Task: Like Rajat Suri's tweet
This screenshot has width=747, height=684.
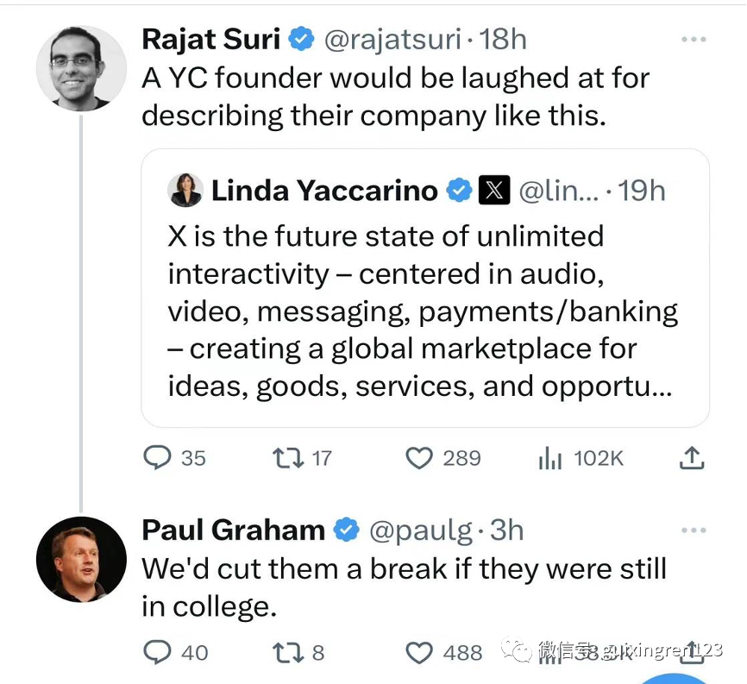Action: 419,457
